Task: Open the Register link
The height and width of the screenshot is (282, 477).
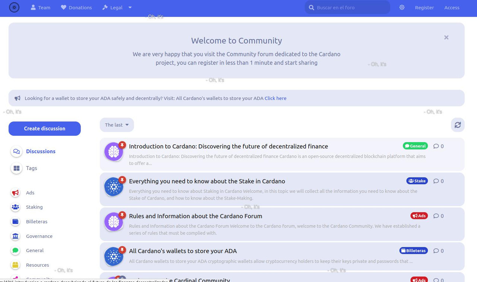Action: tap(424, 7)
